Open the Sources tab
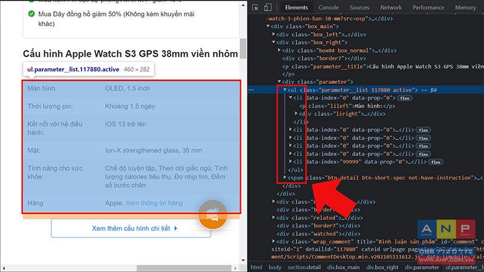The width and height of the screenshot is (484, 272). point(359,7)
